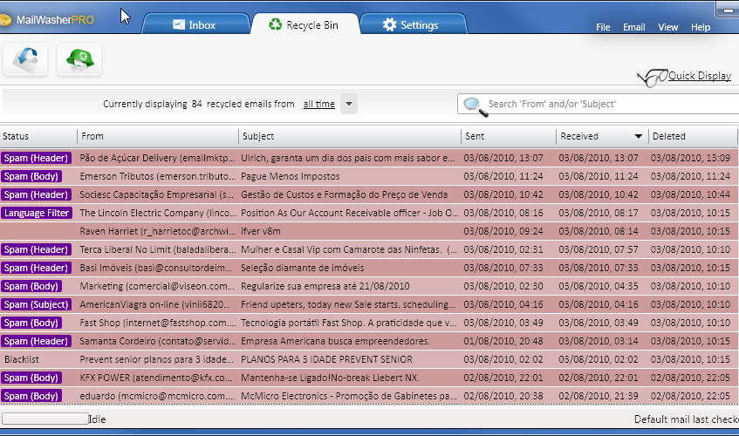Click the Language Filter status badge
The height and width of the screenshot is (436, 739).
37,213
